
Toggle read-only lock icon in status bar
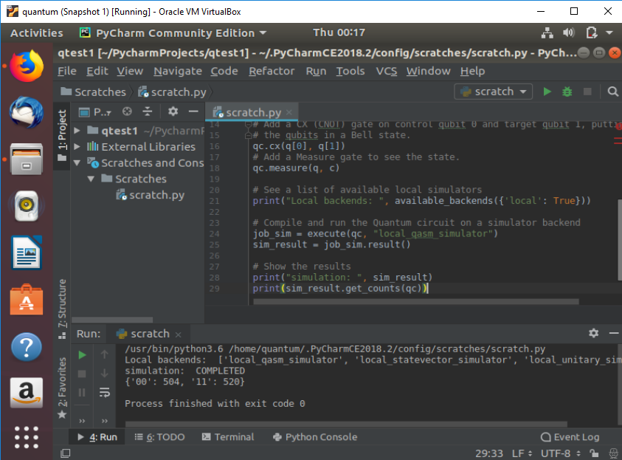point(594,453)
